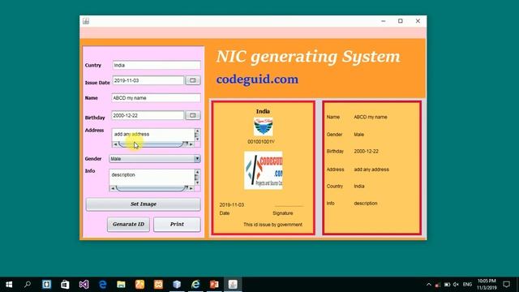The width and height of the screenshot is (519, 292).
Task: Click inside the Info text area
Action: click(152, 177)
